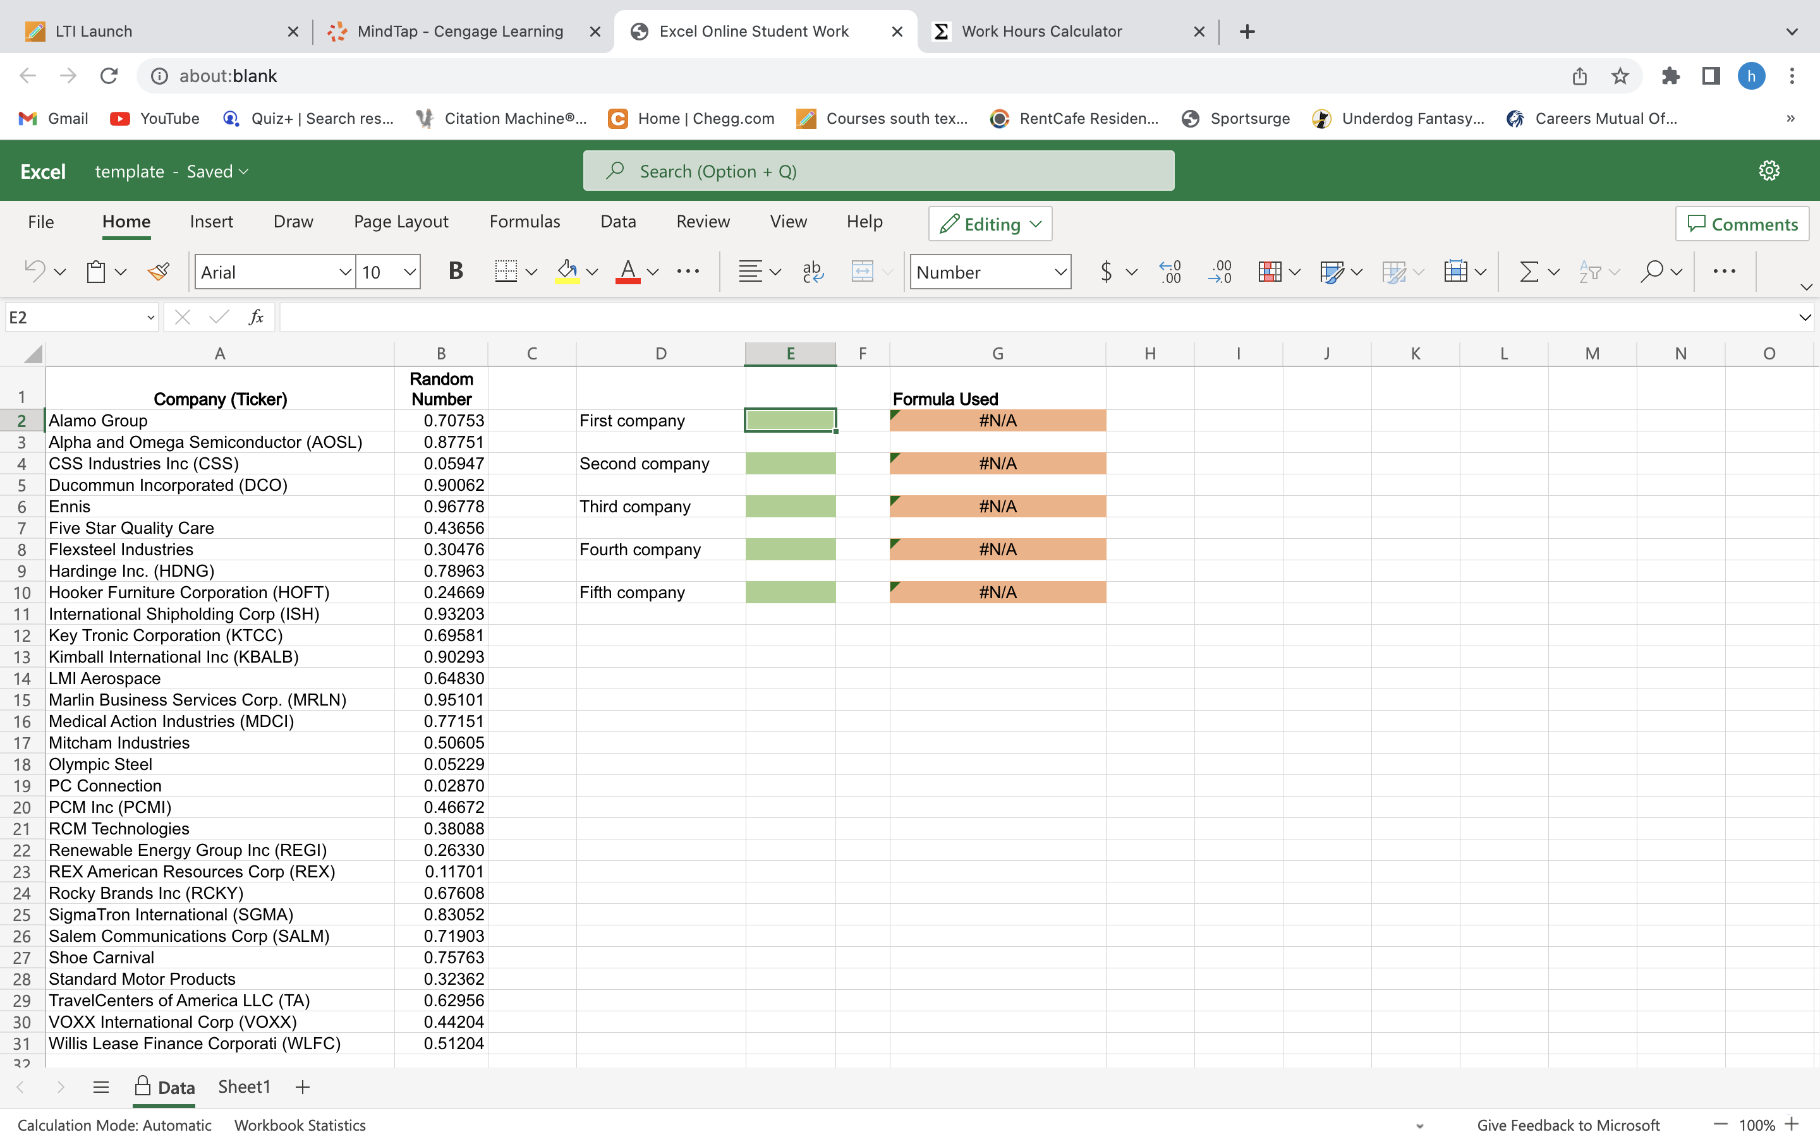Open the font size dropdown
The width and height of the screenshot is (1820, 1137).
(409, 272)
